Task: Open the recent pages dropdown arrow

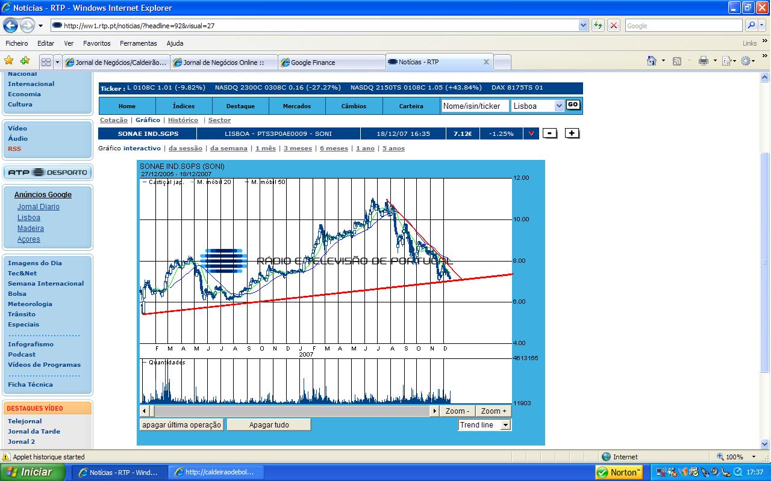Action: point(40,26)
